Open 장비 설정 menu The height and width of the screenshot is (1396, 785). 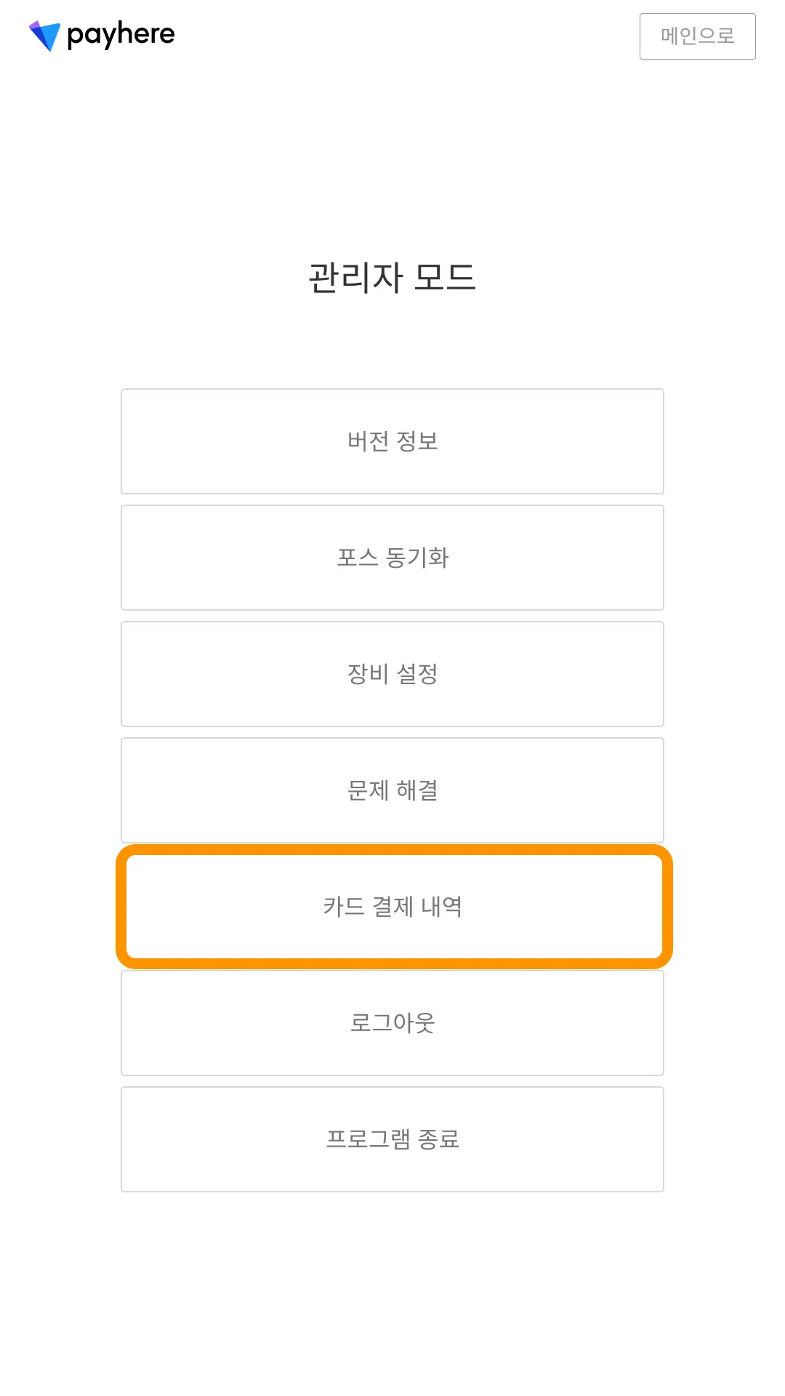pos(392,674)
